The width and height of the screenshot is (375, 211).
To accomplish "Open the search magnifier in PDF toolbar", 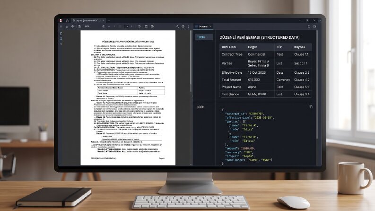I will (x=177, y=26).
